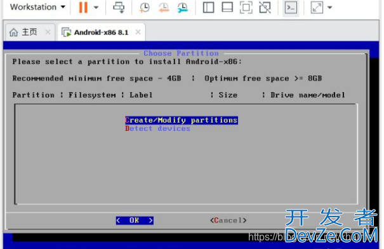
Task: Open the snapshot manager
Action: [183, 8]
